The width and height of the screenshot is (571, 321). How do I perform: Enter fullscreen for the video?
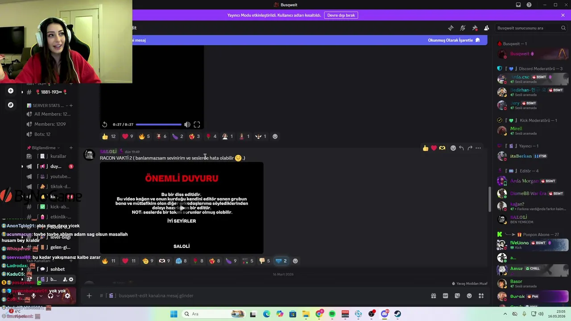197,124
